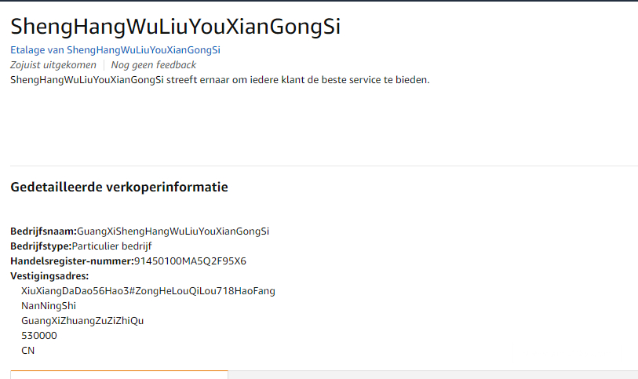This screenshot has width=638, height=379.
Task: Select the 'Particulier bedrijf' value
Action: coord(112,246)
